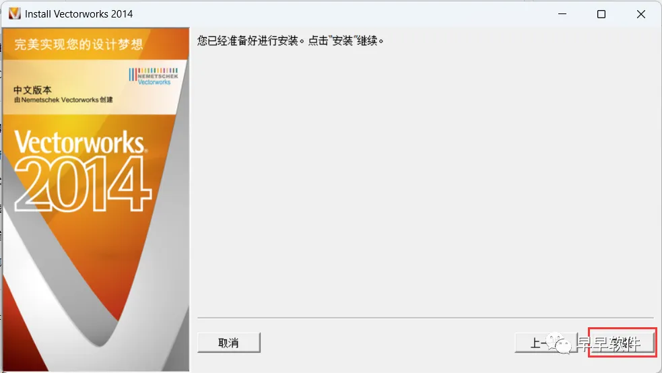Go back with the 上一步 button
The height and width of the screenshot is (373, 662).
pyautogui.click(x=545, y=343)
